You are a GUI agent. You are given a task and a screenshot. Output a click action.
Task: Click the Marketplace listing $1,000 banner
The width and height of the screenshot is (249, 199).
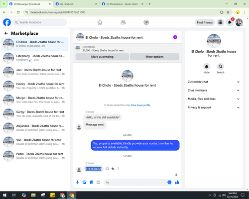click(x=127, y=48)
